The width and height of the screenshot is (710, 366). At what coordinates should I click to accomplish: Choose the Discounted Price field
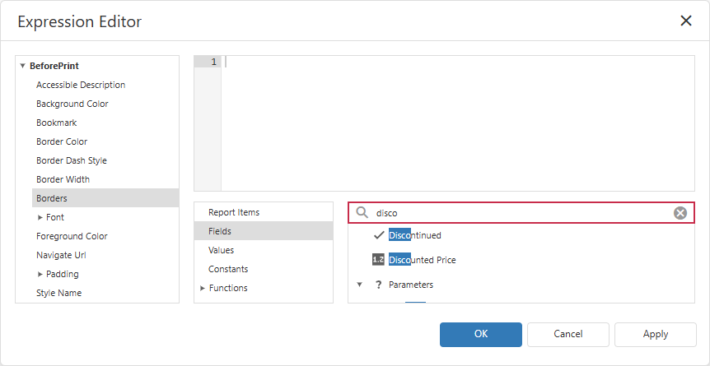422,260
